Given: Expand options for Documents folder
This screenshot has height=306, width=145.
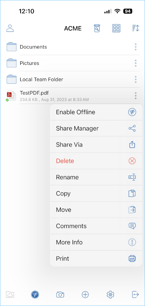Looking at the screenshot, I should (x=136, y=47).
